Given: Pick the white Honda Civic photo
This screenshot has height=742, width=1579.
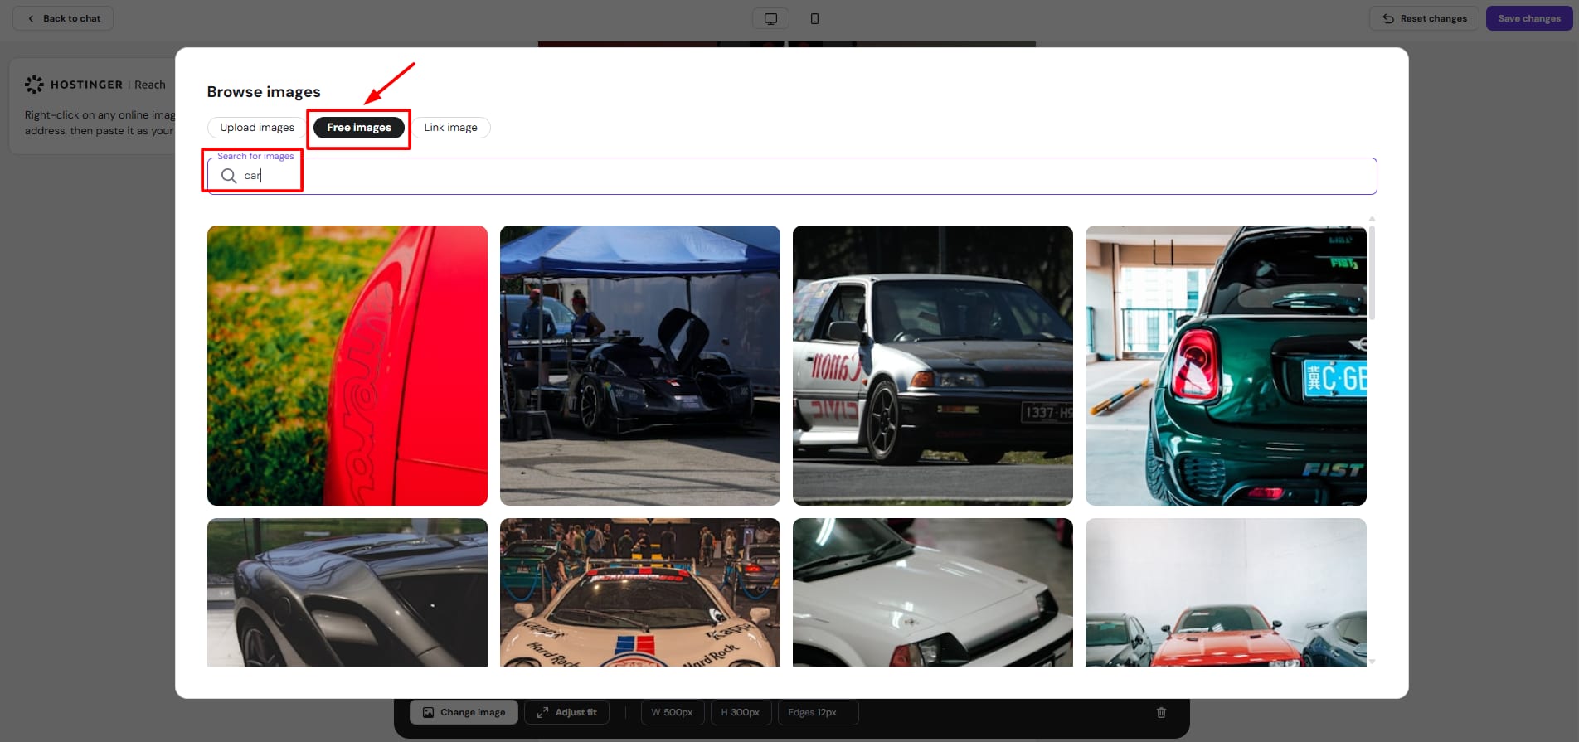Looking at the screenshot, I should point(933,366).
